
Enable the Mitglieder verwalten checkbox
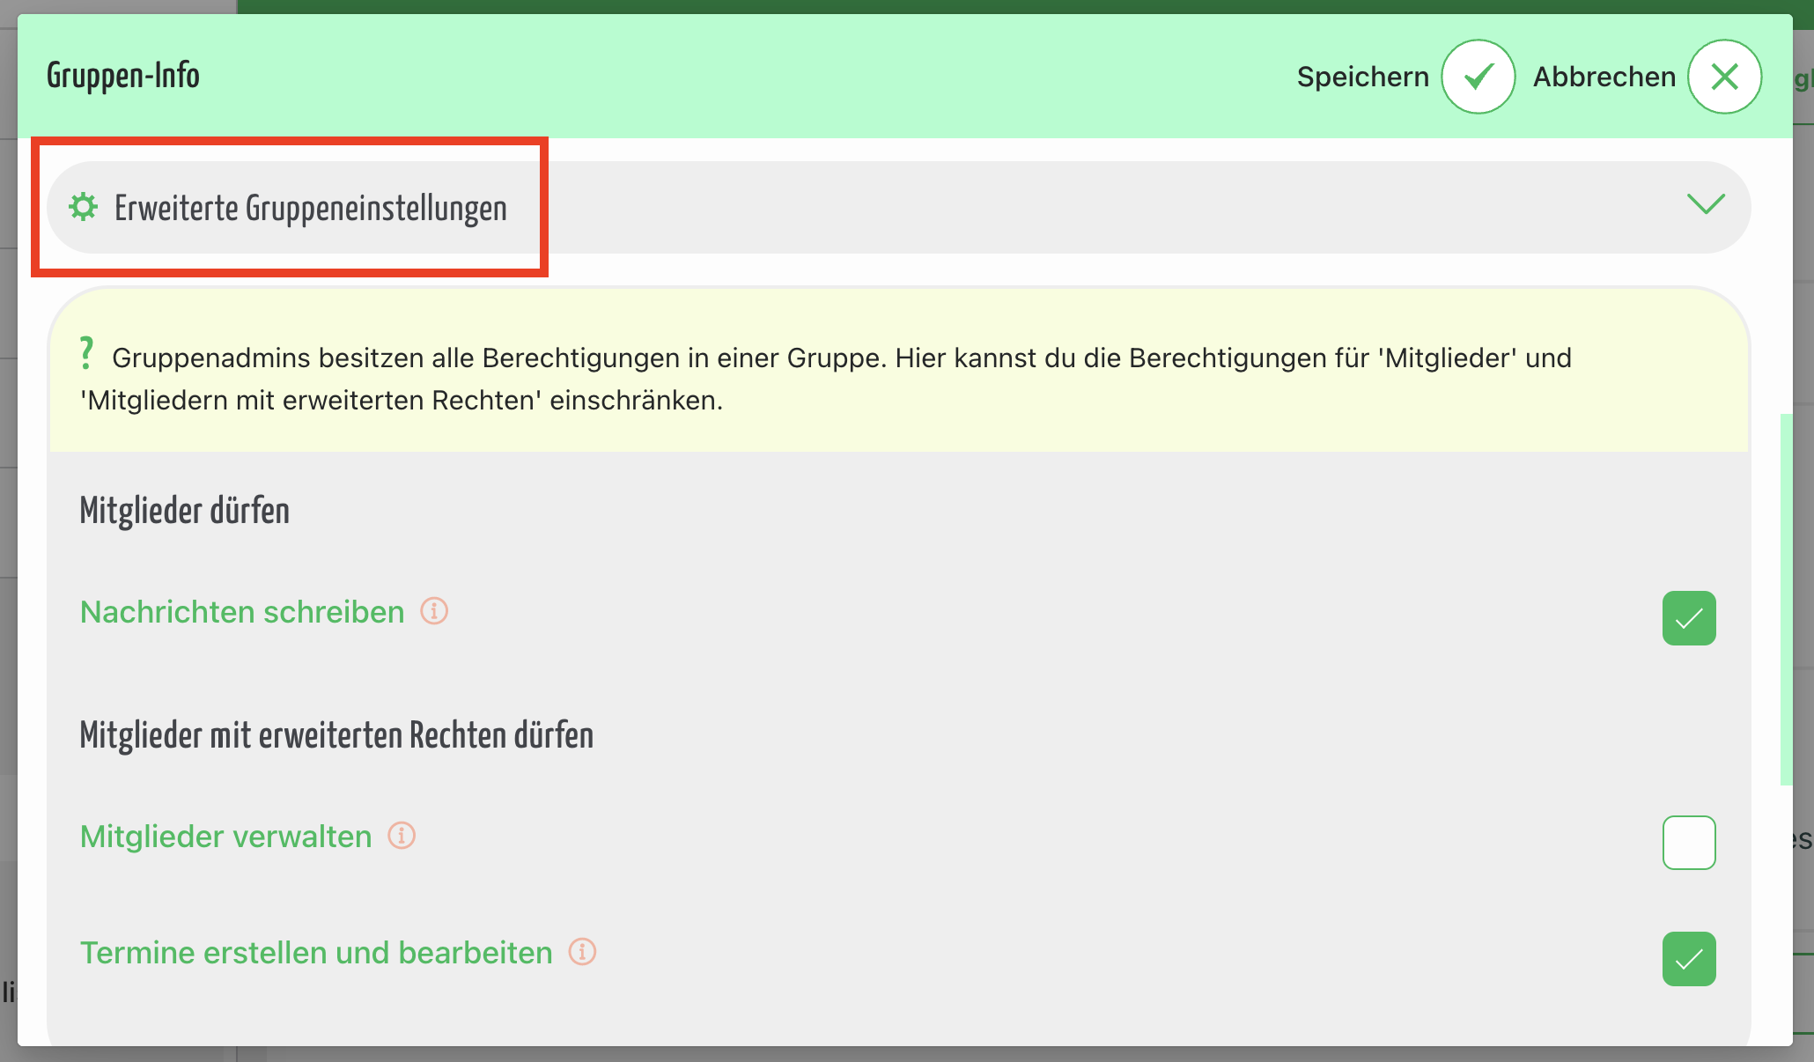click(1689, 843)
